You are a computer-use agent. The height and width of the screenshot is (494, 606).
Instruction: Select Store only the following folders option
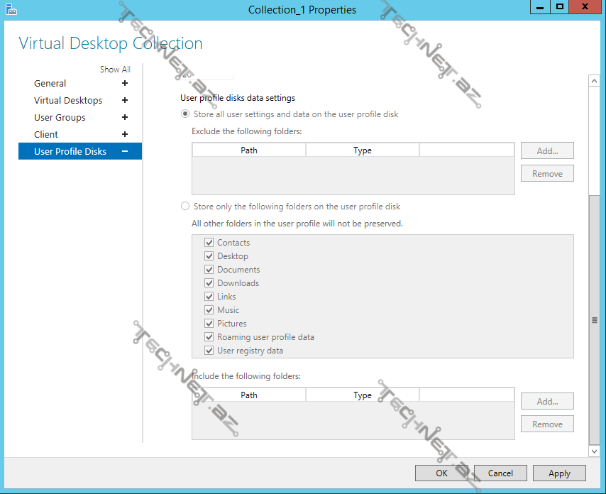pyautogui.click(x=186, y=207)
